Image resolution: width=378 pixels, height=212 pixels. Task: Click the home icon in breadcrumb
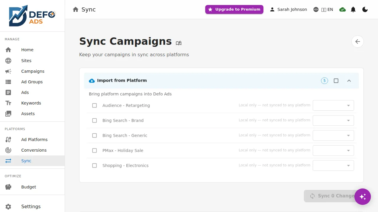76,9
